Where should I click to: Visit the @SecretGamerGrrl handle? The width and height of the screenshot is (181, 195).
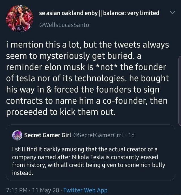coord(98,135)
